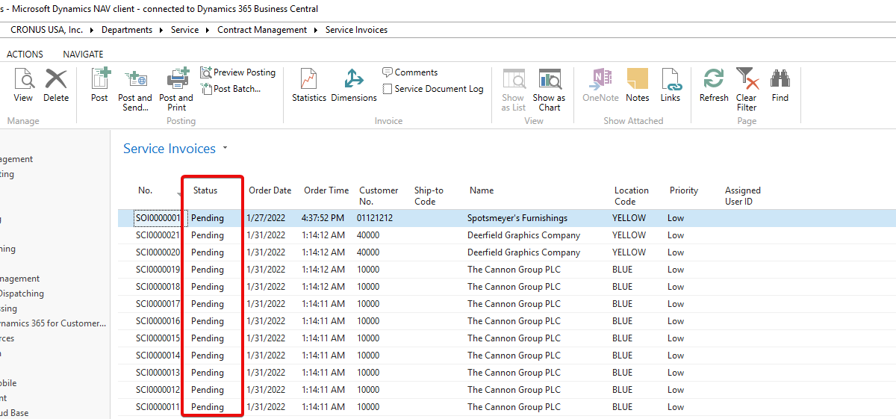Open invoice Comments
The image size is (896, 419).
point(410,72)
